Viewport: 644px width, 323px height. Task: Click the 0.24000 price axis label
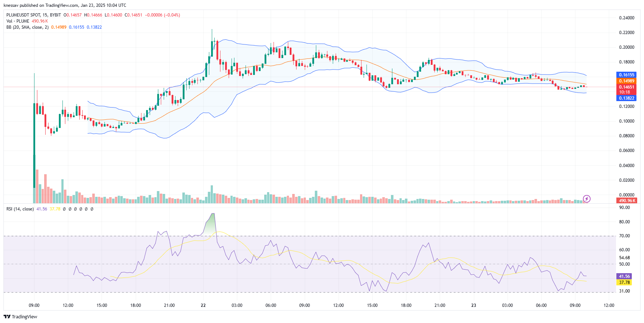[x=627, y=18]
